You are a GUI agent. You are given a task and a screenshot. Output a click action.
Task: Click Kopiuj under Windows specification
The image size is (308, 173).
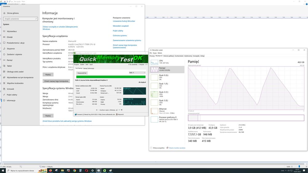pos(48,116)
